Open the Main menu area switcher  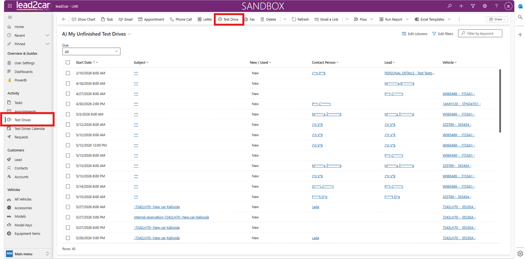tap(28, 254)
